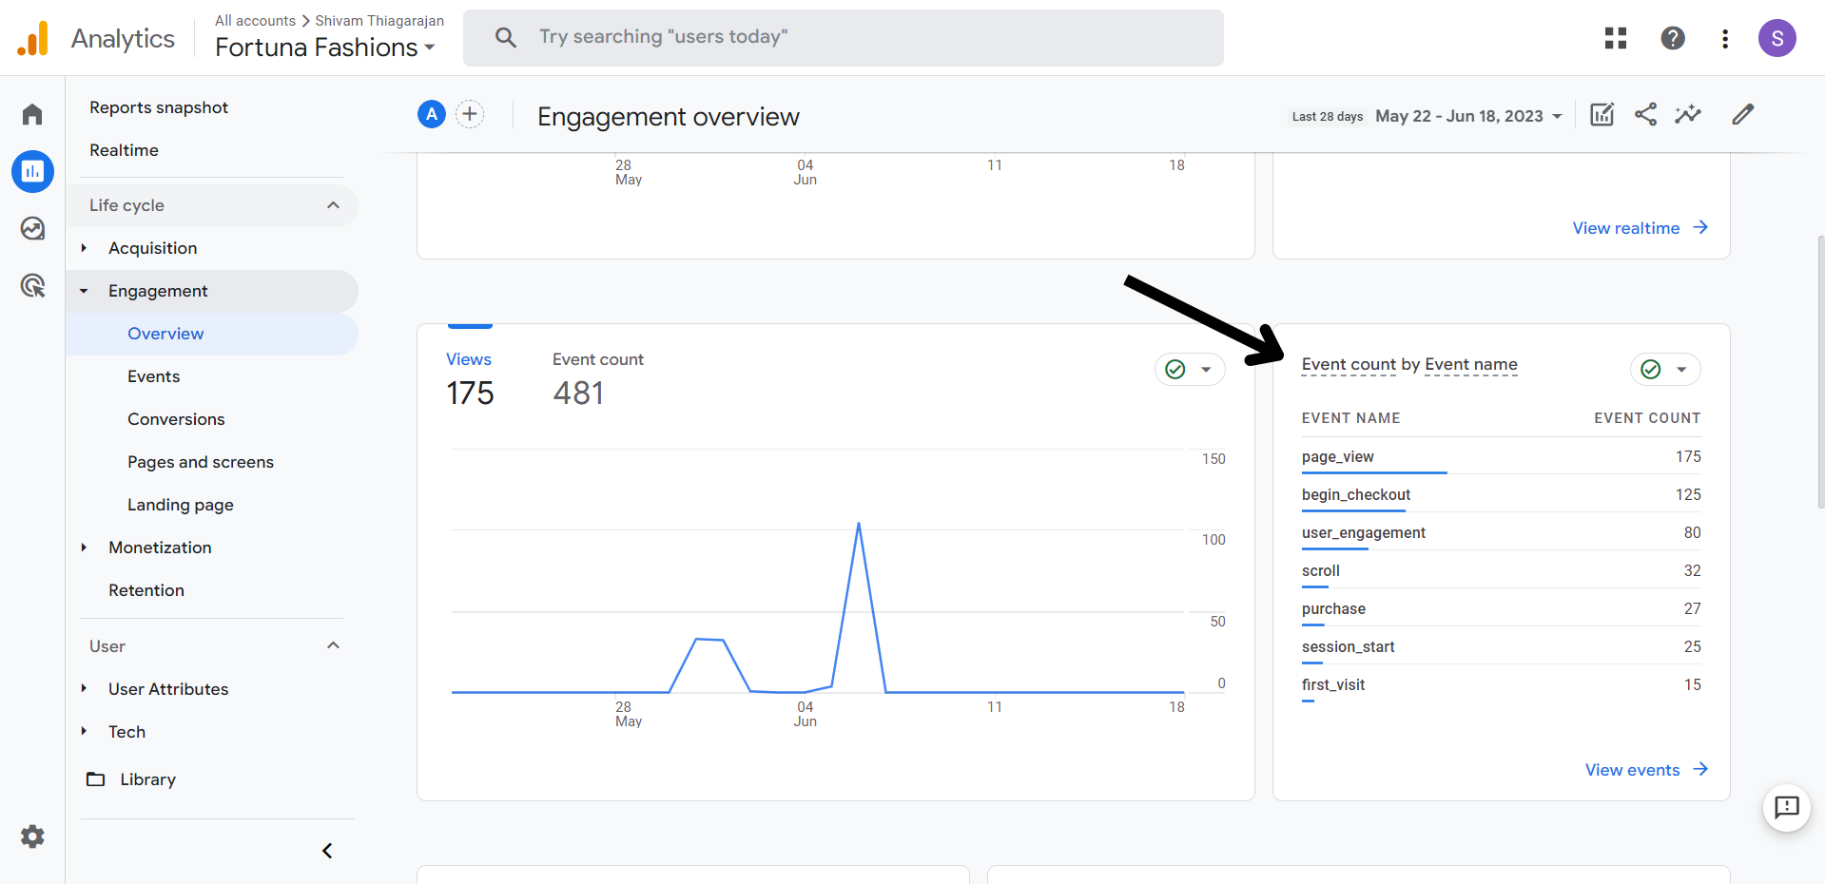The image size is (1825, 884).
Task: Select the Reports icon in left rail
Action: tap(32, 171)
